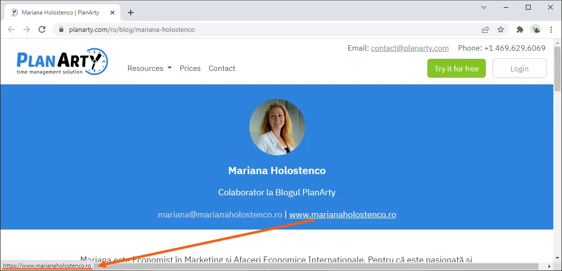Screen dimensions: 562x271
Task: Close the Chrome window
Action: [550, 7]
